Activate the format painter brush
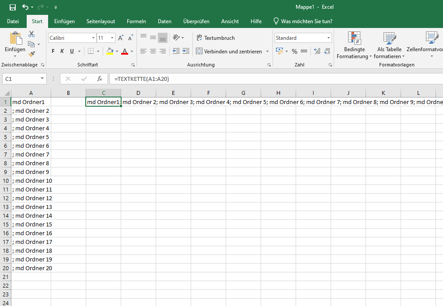Viewport: 443px width, 306px height. coord(31,54)
